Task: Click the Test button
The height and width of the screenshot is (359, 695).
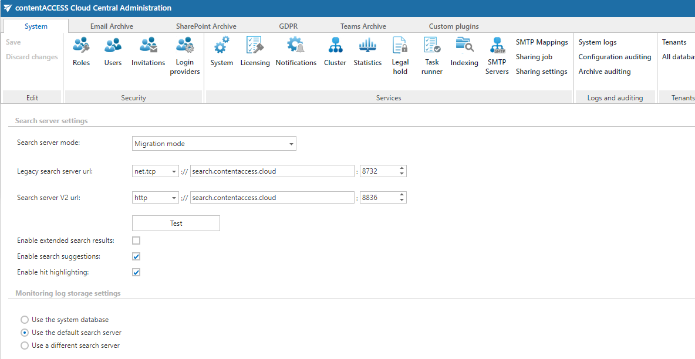Action: pos(176,223)
